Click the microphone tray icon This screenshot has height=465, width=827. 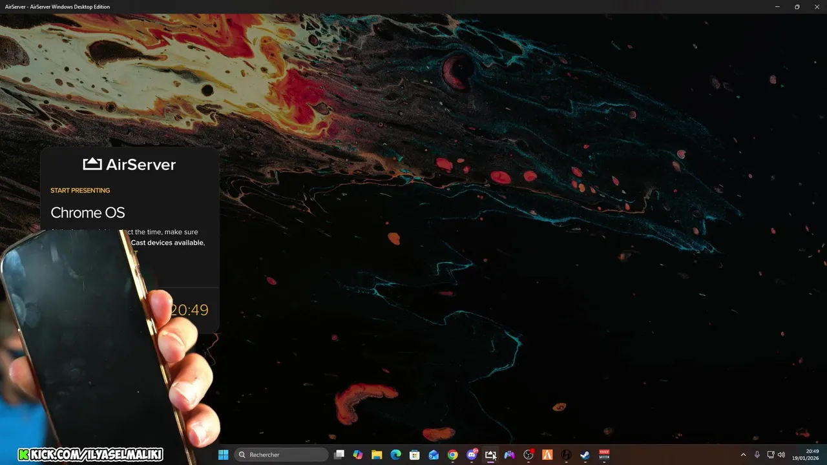tap(757, 455)
